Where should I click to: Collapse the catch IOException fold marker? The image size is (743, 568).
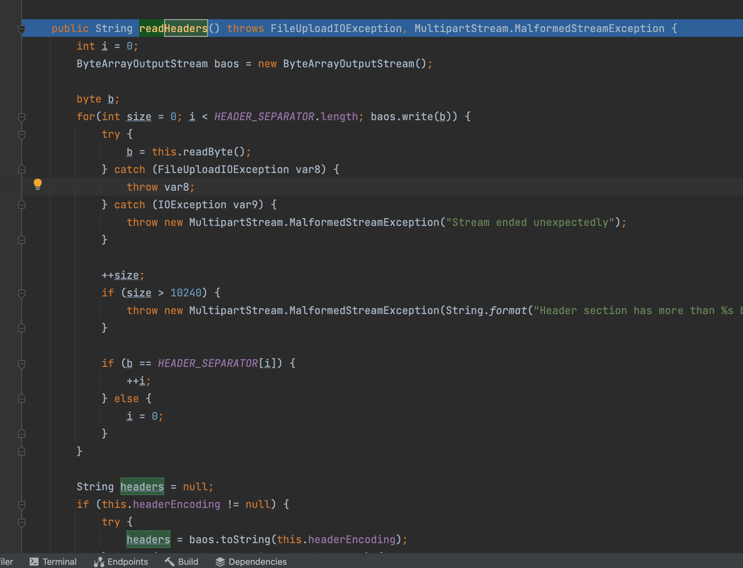[22, 204]
